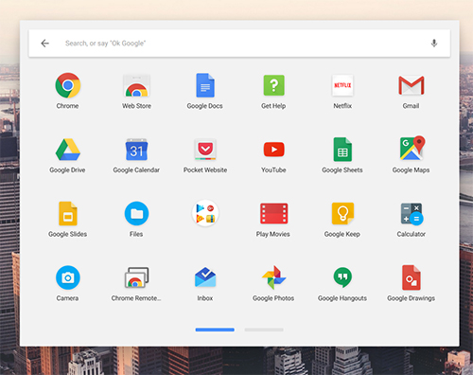
Task: Open Google Keep
Action: tap(342, 214)
